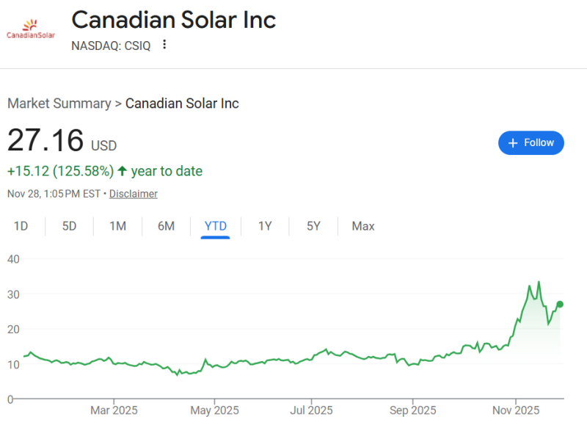Screen dimensions: 587x425
Task: Click the Canadian Solar logo icon
Action: point(29,29)
